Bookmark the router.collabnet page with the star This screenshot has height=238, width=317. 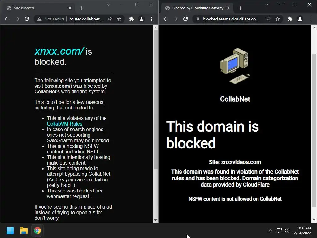point(119,19)
